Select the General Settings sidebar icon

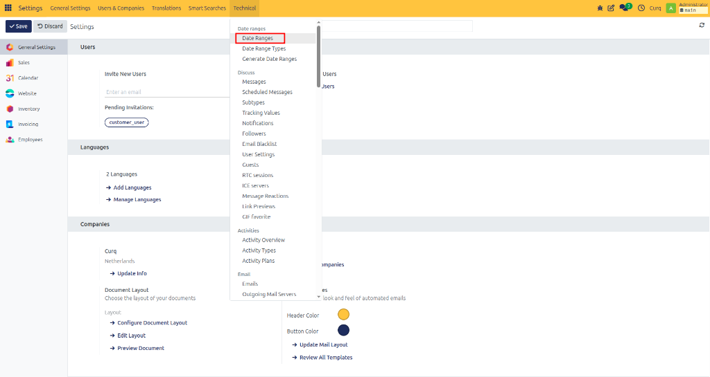(10, 47)
